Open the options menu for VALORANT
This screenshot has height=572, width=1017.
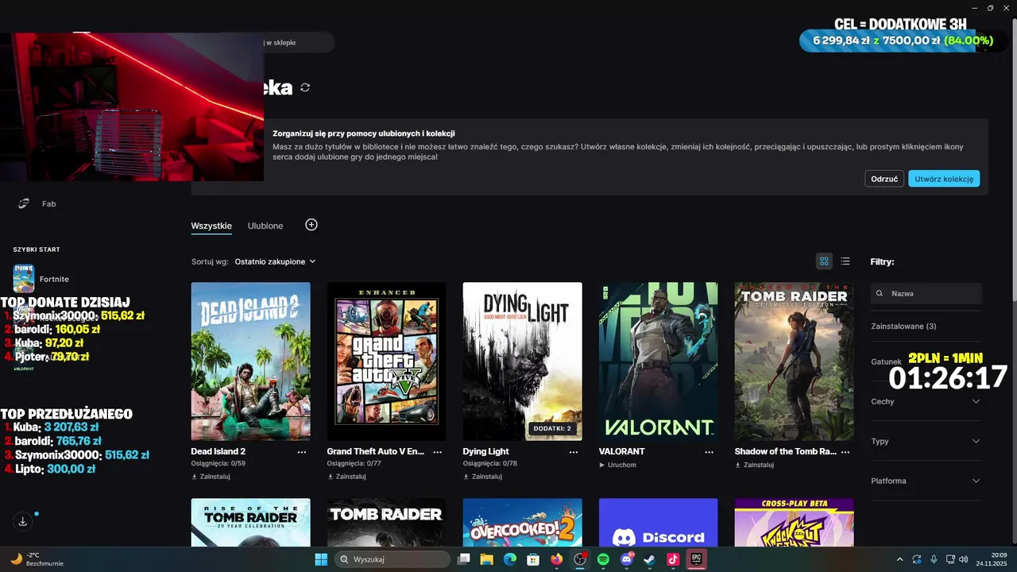[710, 451]
